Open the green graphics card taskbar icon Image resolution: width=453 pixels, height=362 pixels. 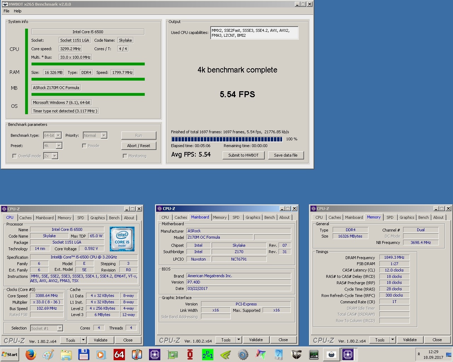pyautogui.click(x=172, y=354)
